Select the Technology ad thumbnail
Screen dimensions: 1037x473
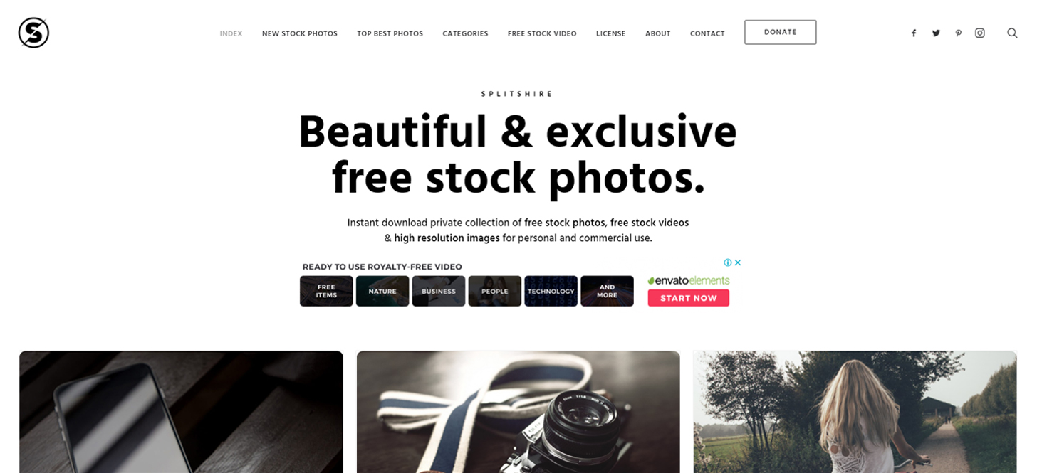(551, 291)
